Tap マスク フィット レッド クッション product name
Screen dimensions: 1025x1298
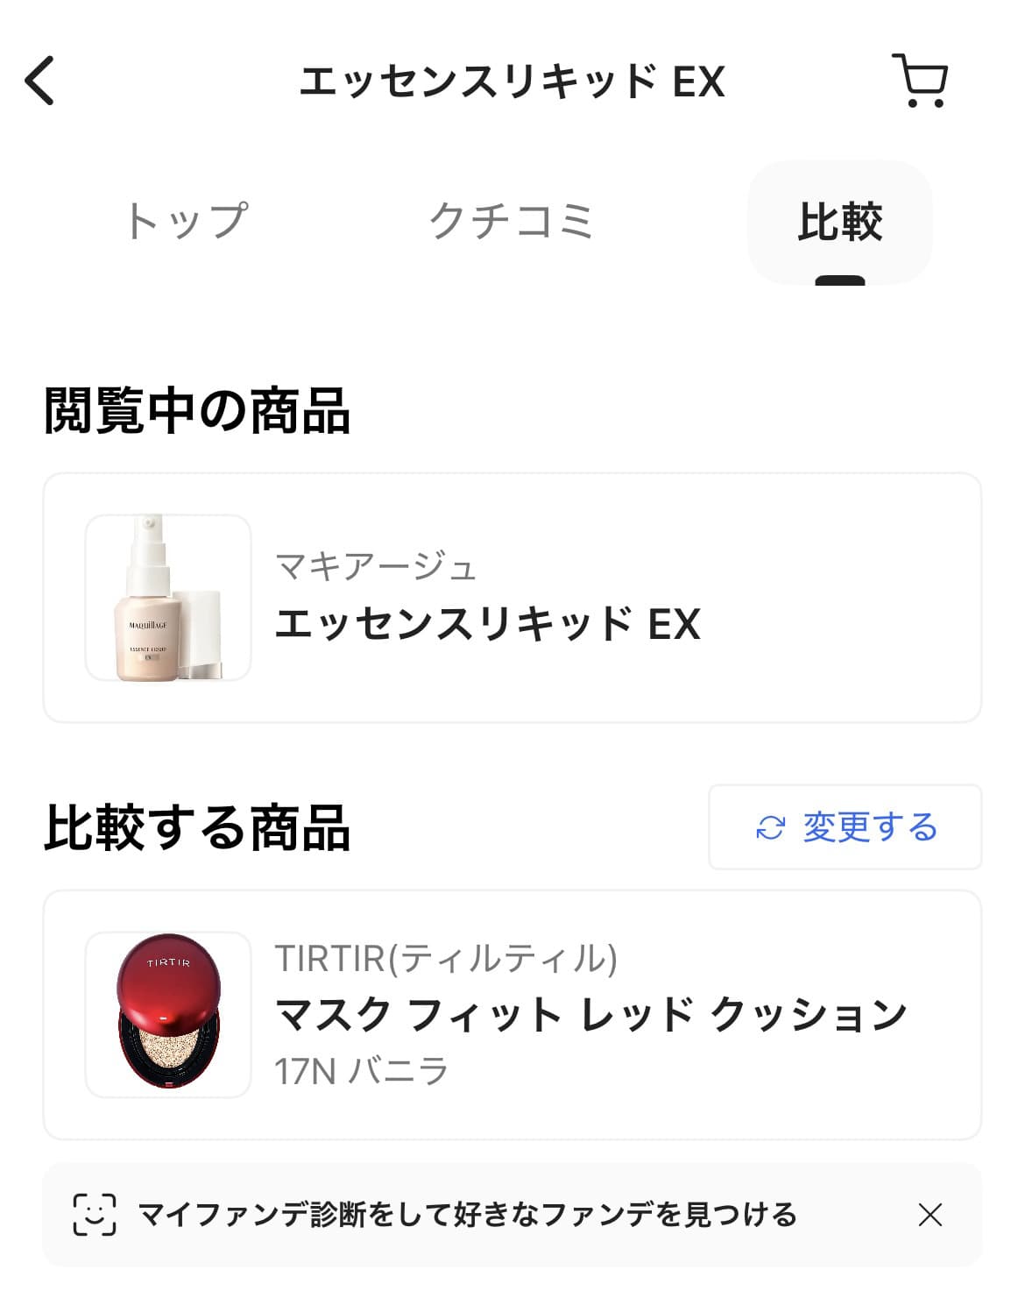(x=591, y=1015)
